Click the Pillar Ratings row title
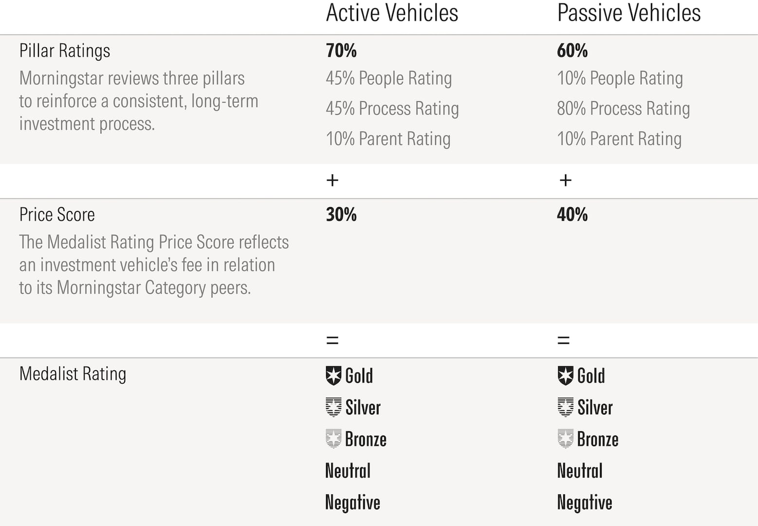 click(x=65, y=51)
